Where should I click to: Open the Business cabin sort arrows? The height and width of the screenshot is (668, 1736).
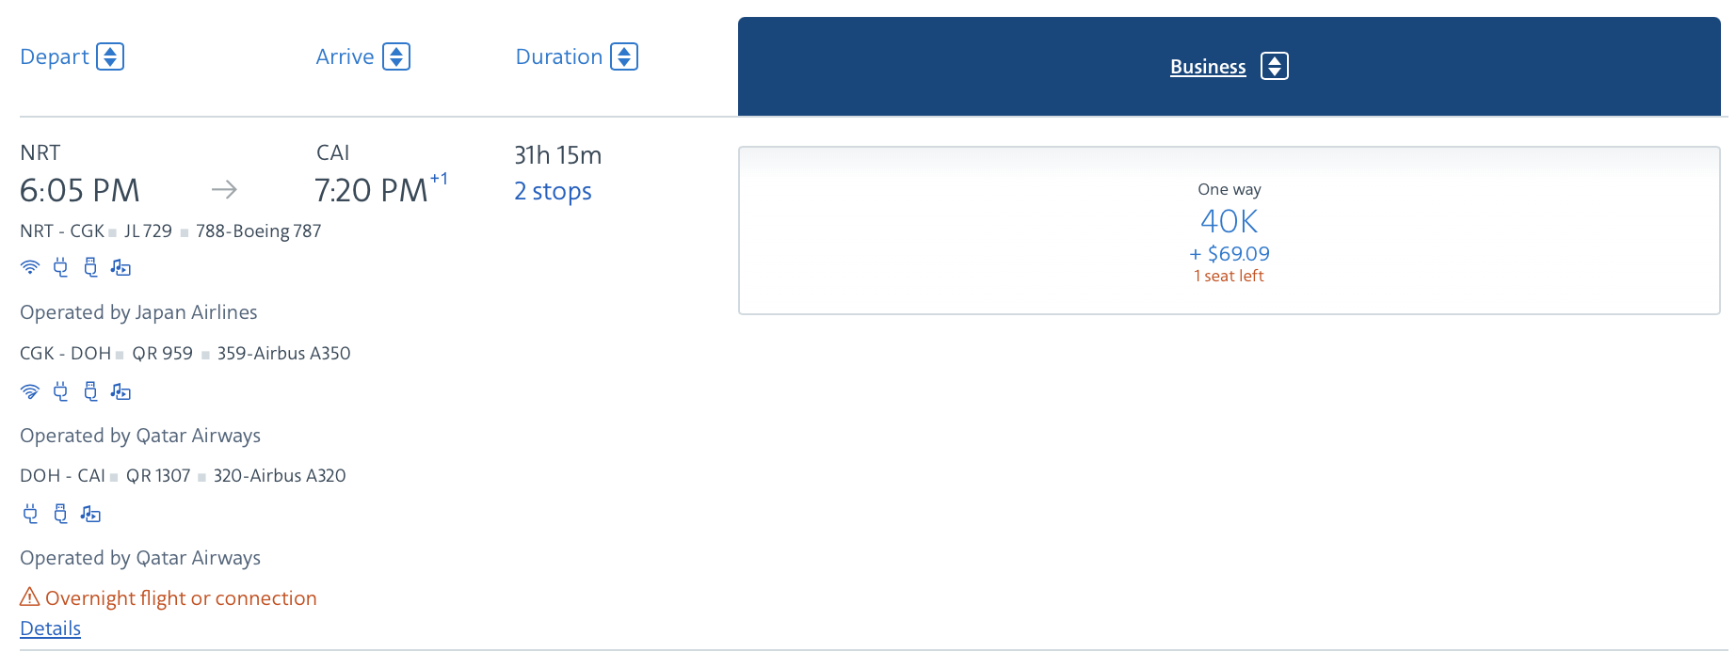coord(1275,67)
